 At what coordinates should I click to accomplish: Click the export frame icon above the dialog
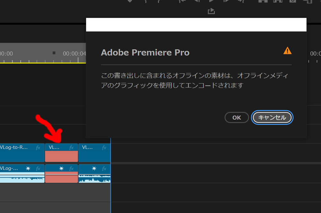pos(211,11)
